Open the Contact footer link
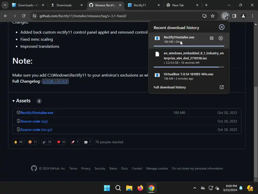The image size is (258, 194). tap(137, 168)
